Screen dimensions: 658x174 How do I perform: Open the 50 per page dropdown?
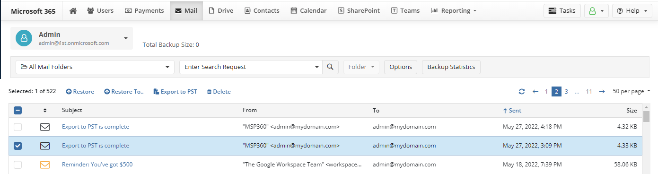[632, 91]
